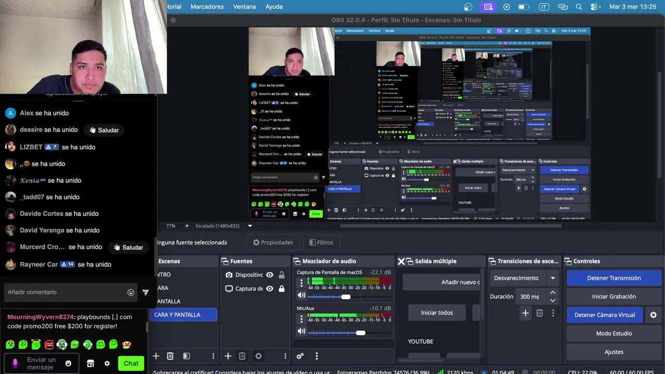The image size is (665, 374).
Task: Toggle lock on Dispositivo source
Action: click(x=282, y=275)
